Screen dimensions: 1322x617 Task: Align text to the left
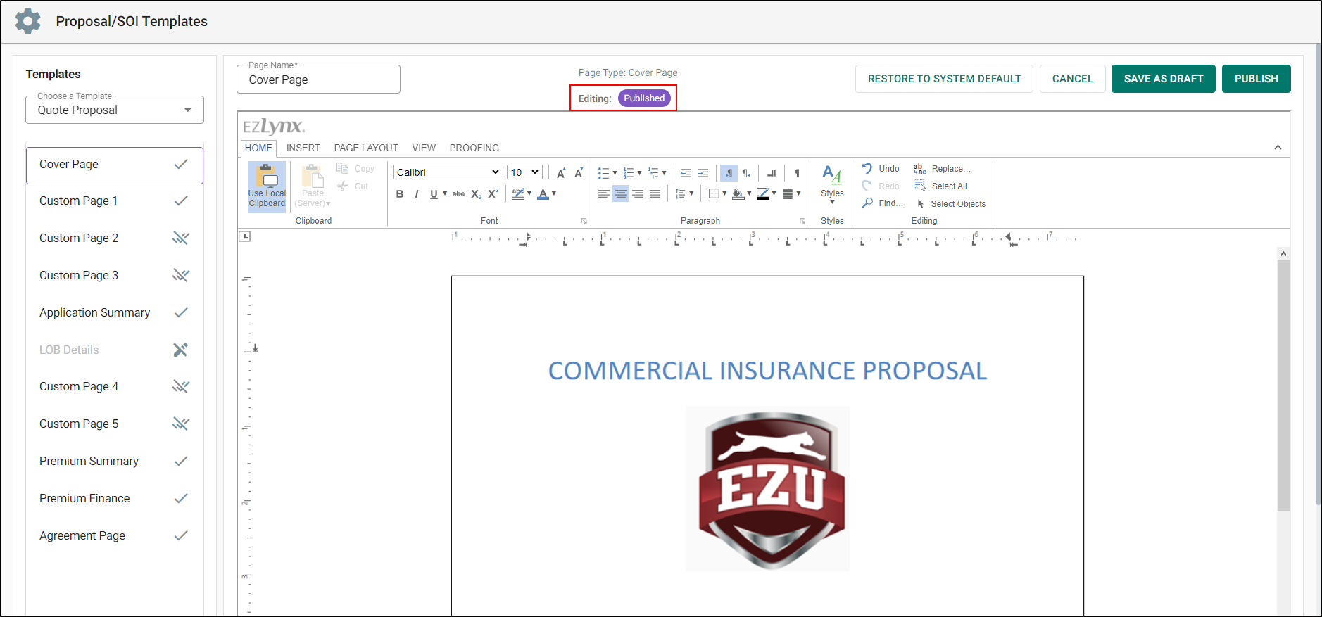point(603,194)
